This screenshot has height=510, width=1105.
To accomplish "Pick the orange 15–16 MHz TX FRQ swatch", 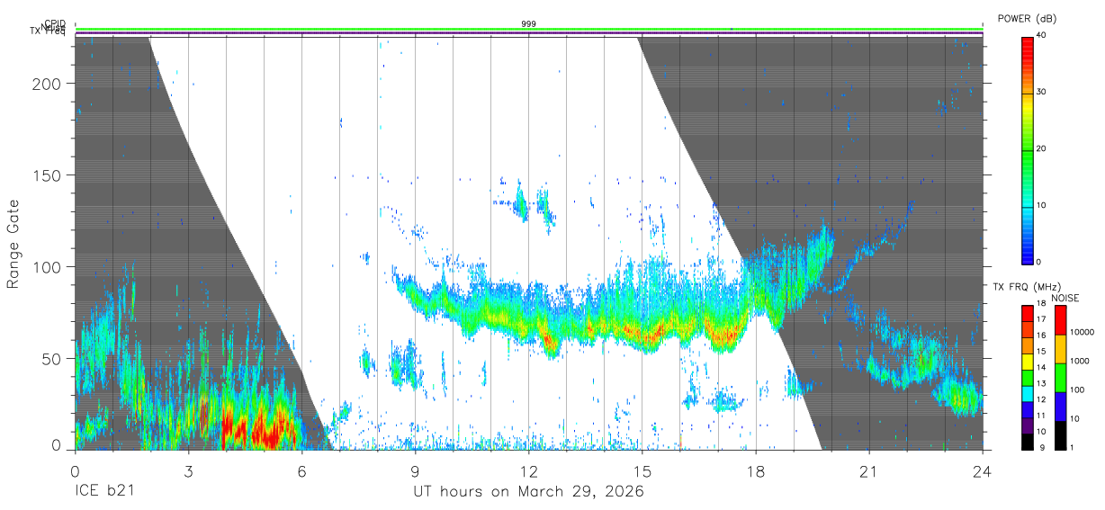I will pyautogui.click(x=1028, y=345).
